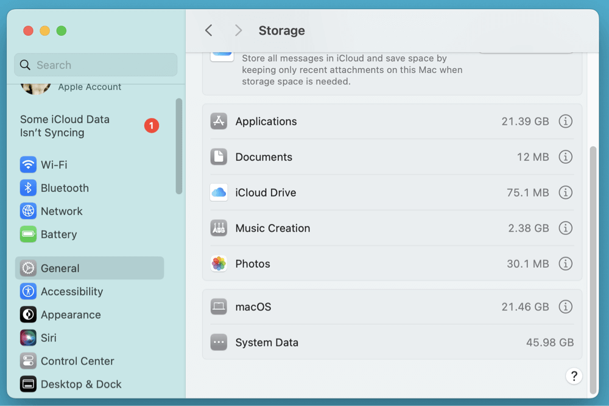The width and height of the screenshot is (609, 406).
Task: Click the back navigation arrow
Action: (x=209, y=30)
